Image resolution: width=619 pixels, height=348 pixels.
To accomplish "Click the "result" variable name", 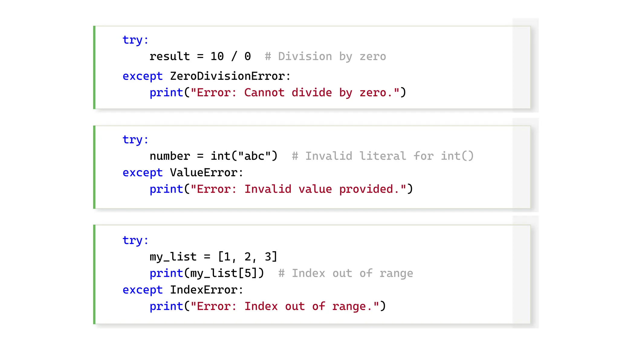I will click(170, 56).
